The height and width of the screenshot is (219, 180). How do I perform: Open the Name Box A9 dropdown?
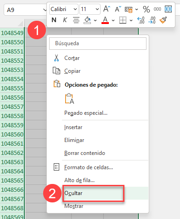point(45,10)
